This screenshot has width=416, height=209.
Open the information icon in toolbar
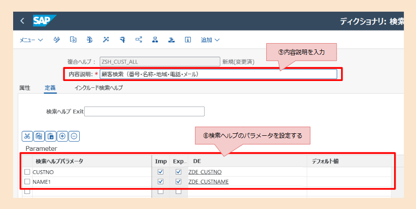pyautogui.click(x=188, y=40)
